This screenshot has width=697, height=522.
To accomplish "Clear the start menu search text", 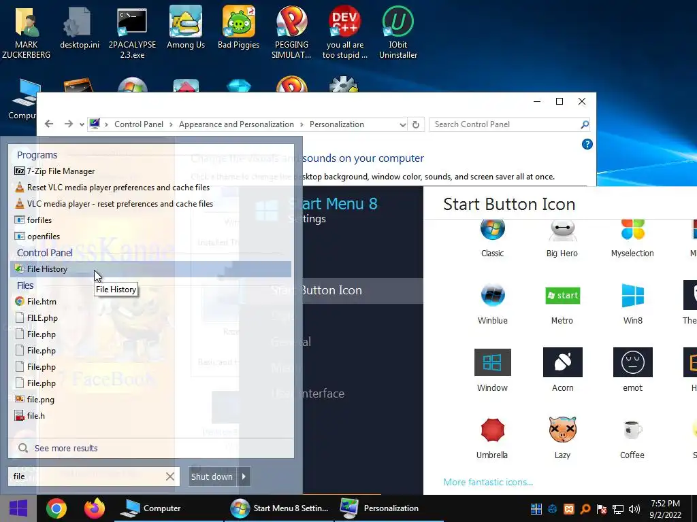I will (169, 476).
